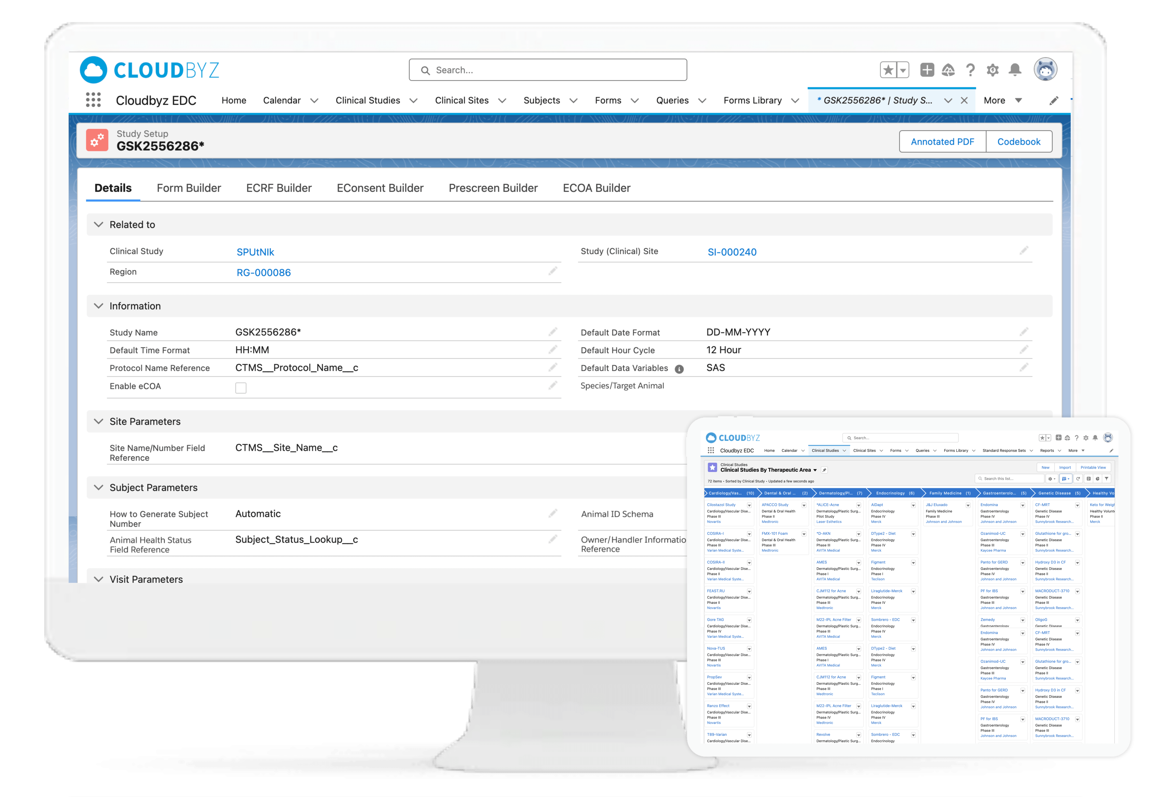The image size is (1151, 797).
Task: Open the More navigation menu in main window
Action: pyautogui.click(x=1003, y=100)
